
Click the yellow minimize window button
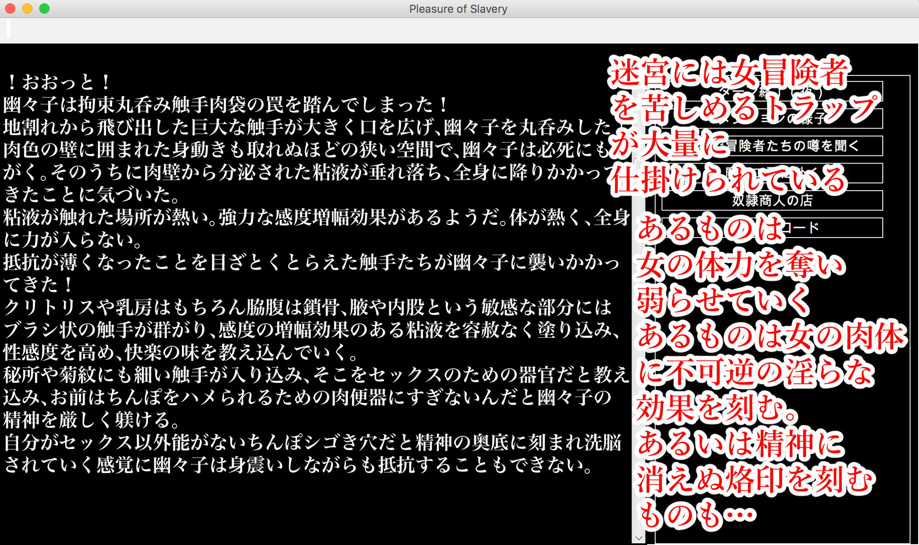coord(27,9)
